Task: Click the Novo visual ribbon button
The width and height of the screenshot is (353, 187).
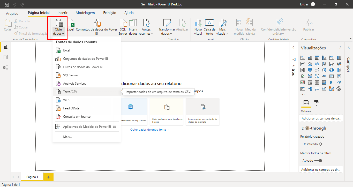Action: tap(198, 27)
